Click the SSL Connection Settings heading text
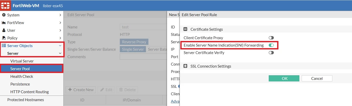The width and height of the screenshot is (352, 106). [211, 66]
